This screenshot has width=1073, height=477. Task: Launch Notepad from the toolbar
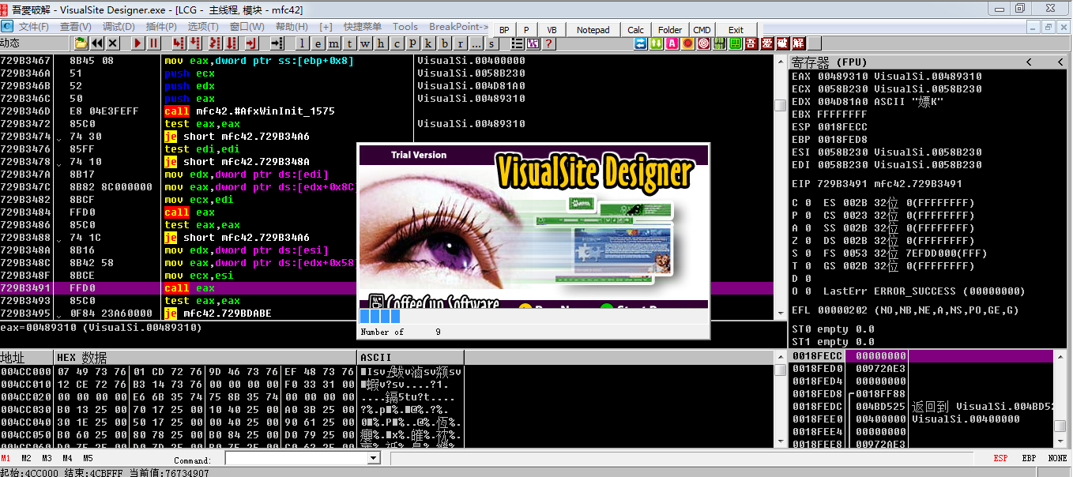[x=593, y=29]
